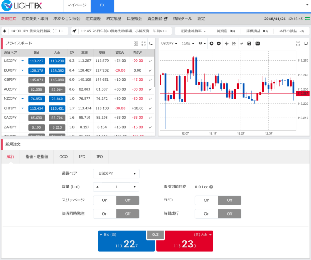Increase 数量 Lot with the up arrow
Image resolution: width=311 pixels, height=260 pixels.
[98, 187]
